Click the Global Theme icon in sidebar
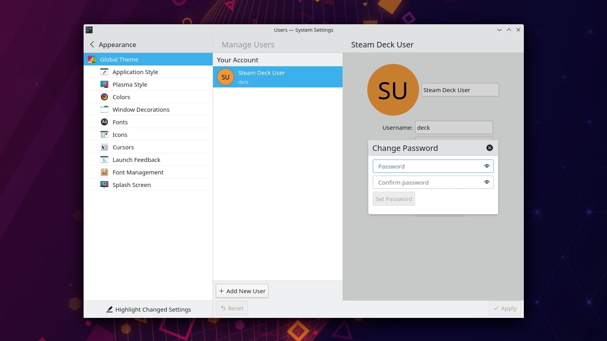The image size is (607, 341). [x=92, y=60]
